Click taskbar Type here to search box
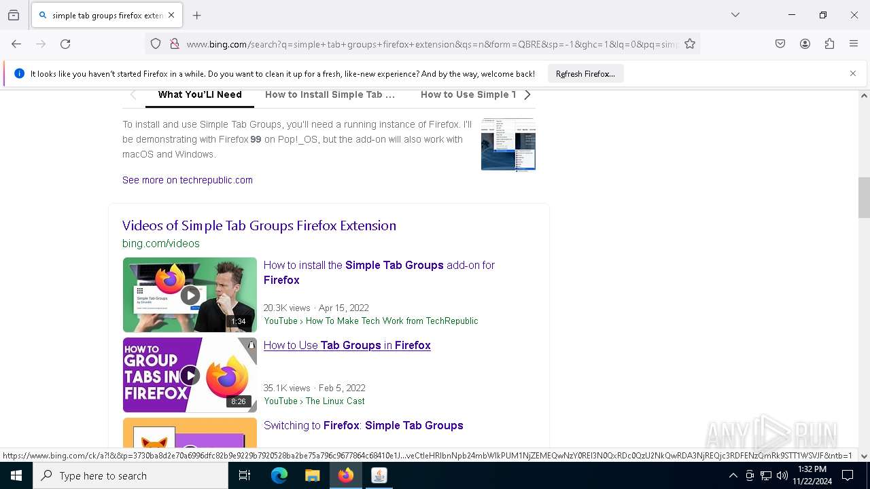 130,475
